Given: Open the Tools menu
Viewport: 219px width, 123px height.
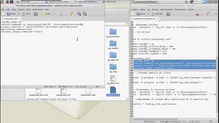Looking at the screenshot, I should 28,10.
